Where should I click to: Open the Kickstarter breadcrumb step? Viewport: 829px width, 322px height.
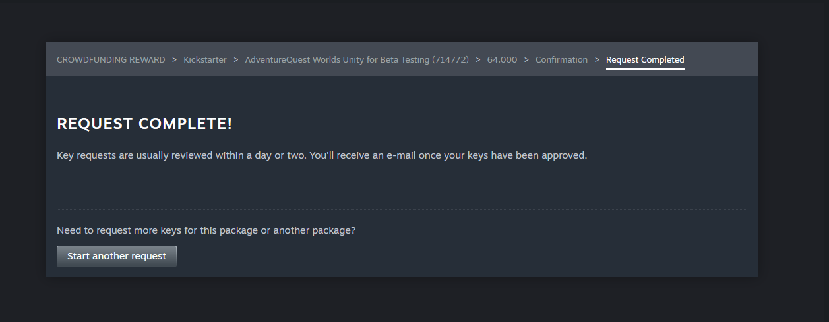[205, 60]
